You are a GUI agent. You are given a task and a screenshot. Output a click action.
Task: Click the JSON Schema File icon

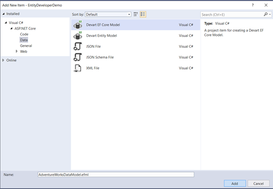(78, 57)
